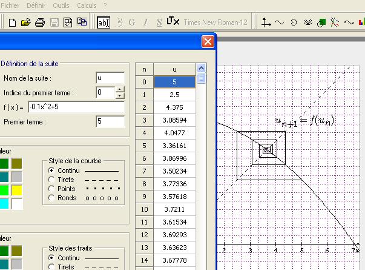Select the parametric loop curve icon
Viewport: 365px width, 270px height.
click(294, 22)
